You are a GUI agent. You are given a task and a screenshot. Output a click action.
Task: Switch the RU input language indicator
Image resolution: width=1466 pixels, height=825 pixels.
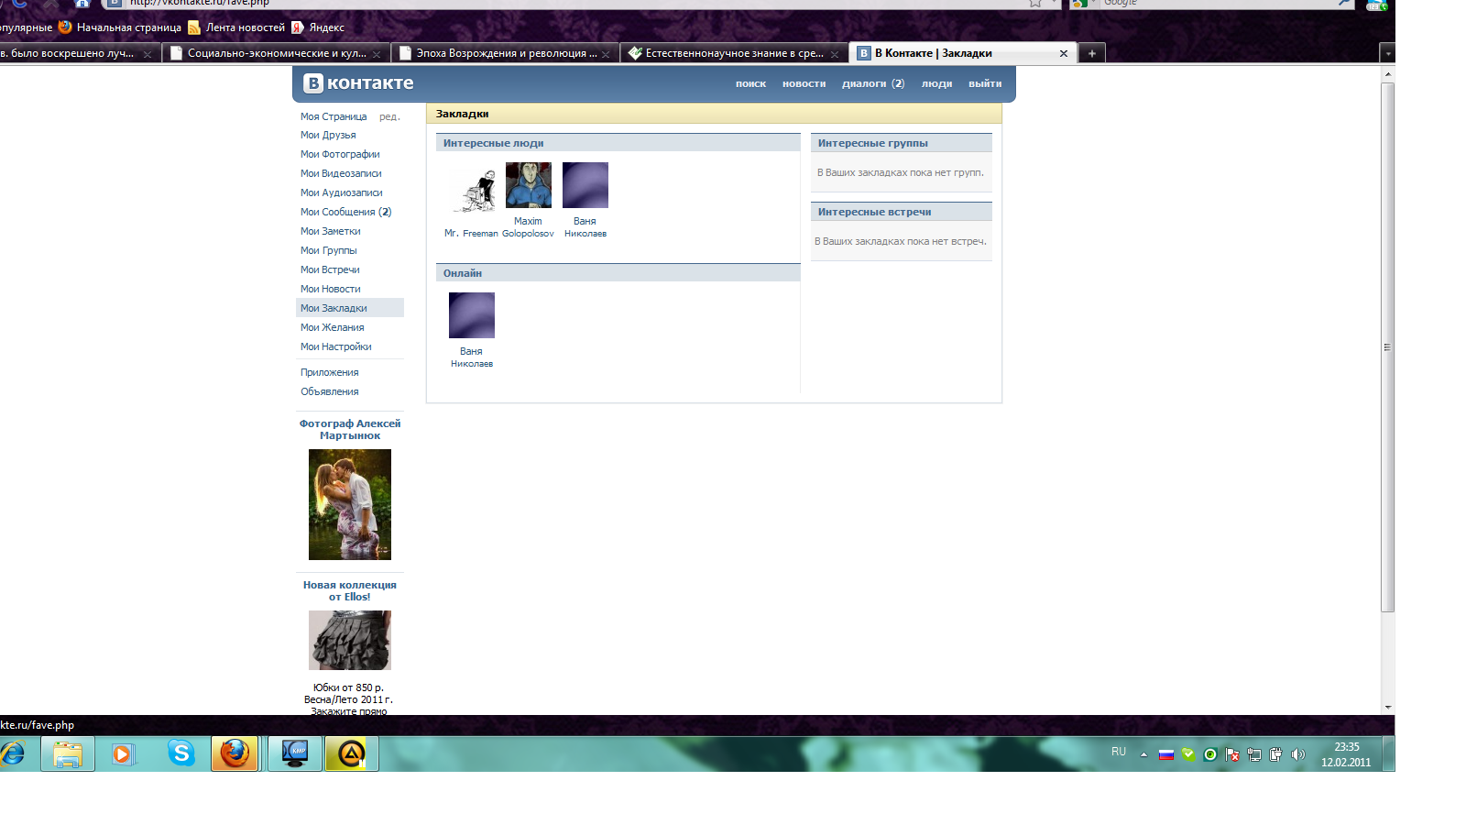pos(1119,752)
